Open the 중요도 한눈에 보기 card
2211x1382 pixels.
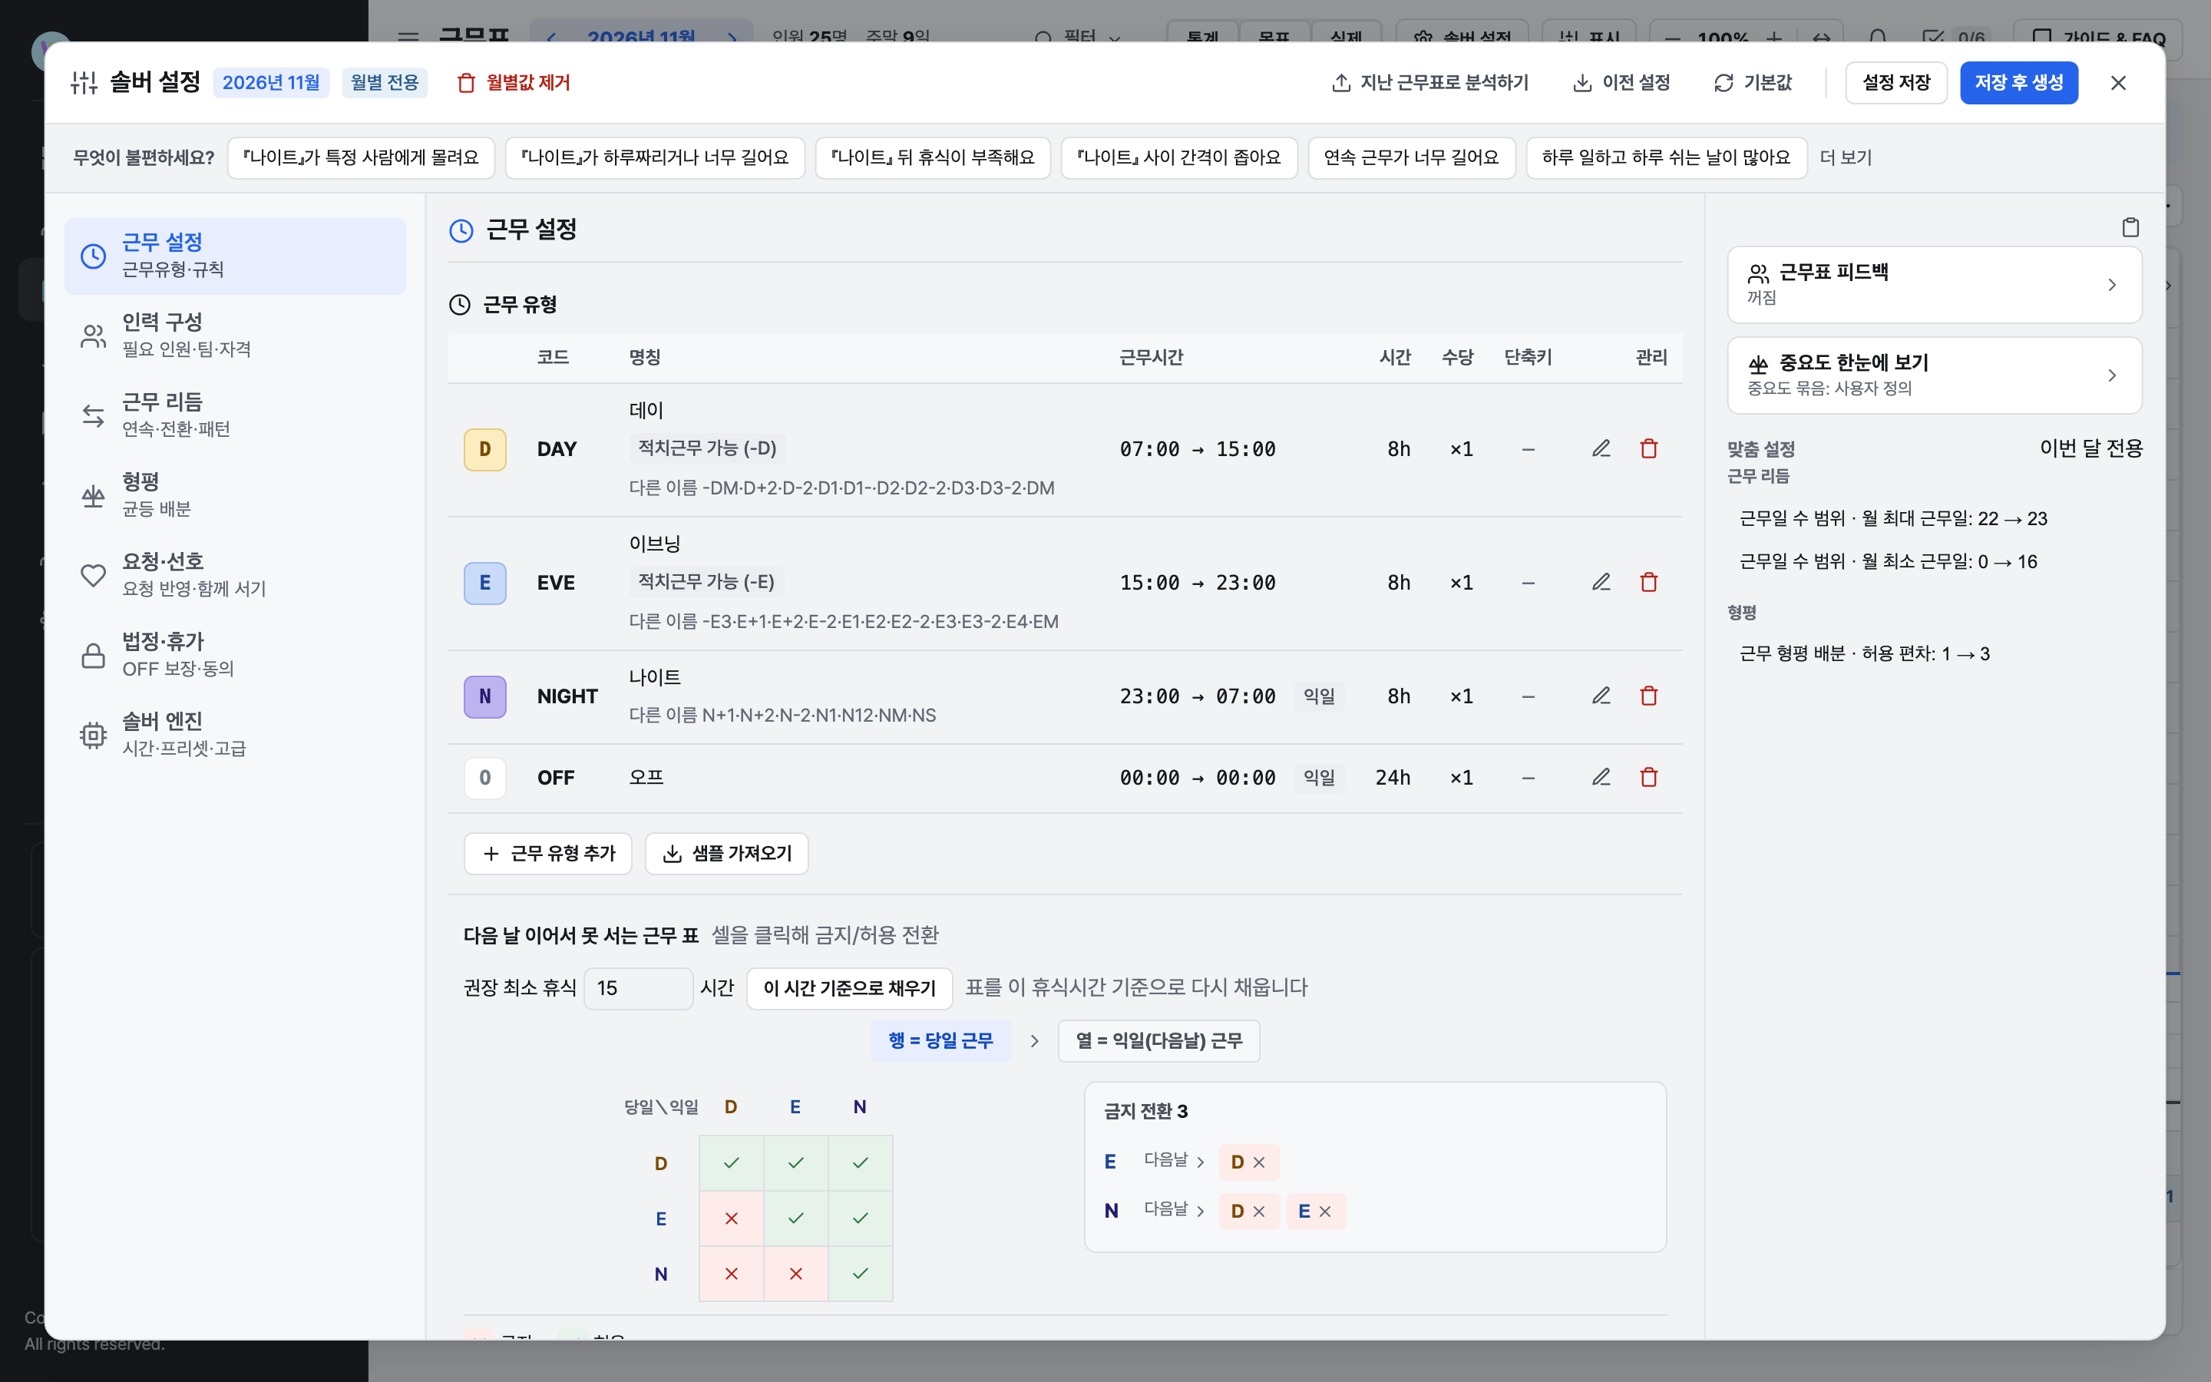pos(1934,375)
